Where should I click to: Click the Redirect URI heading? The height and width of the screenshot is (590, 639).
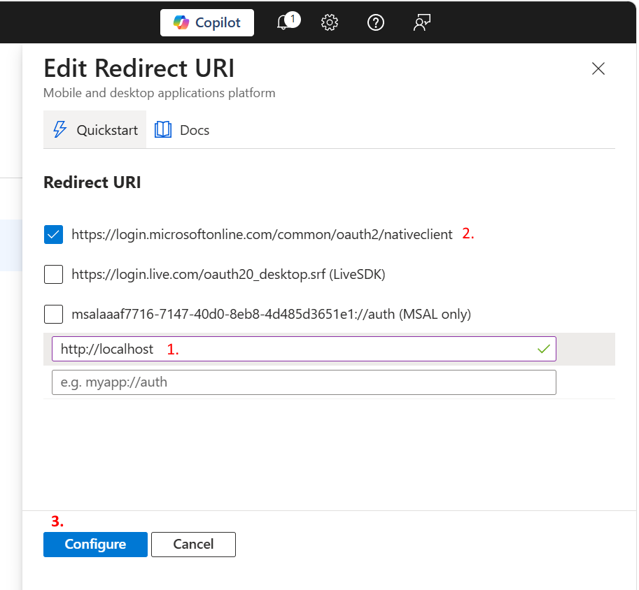pyautogui.click(x=92, y=182)
